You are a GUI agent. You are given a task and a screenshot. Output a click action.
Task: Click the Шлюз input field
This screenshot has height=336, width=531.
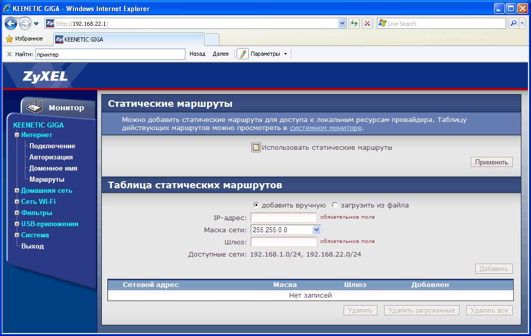[284, 242]
